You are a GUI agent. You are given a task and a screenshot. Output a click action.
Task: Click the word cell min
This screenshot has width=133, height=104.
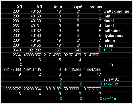(107, 16)
